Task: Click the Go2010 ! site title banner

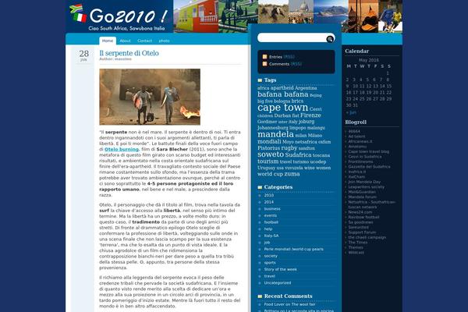Action: pos(129,16)
